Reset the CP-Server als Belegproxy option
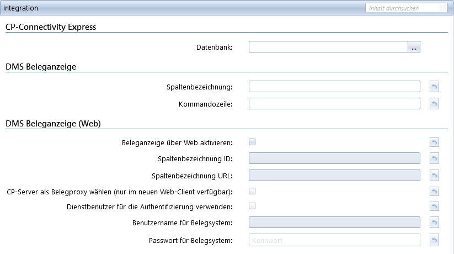This screenshot has height=254, width=454. [x=434, y=192]
